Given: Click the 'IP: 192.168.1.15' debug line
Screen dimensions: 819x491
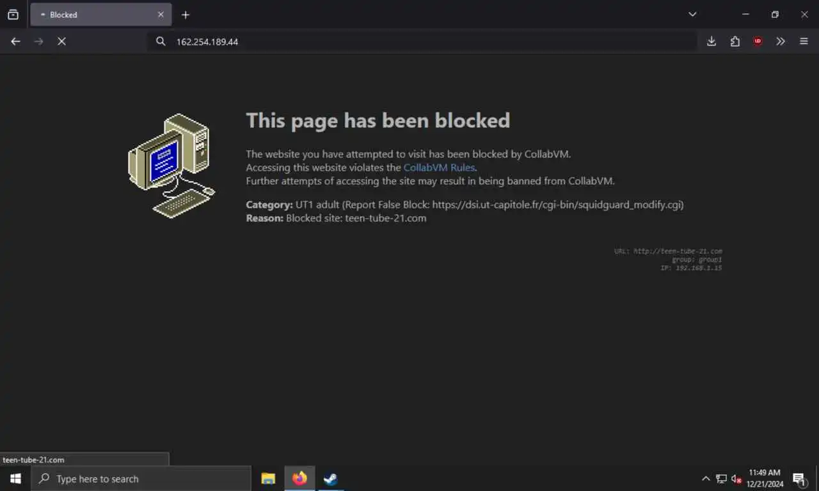Looking at the screenshot, I should (x=691, y=268).
